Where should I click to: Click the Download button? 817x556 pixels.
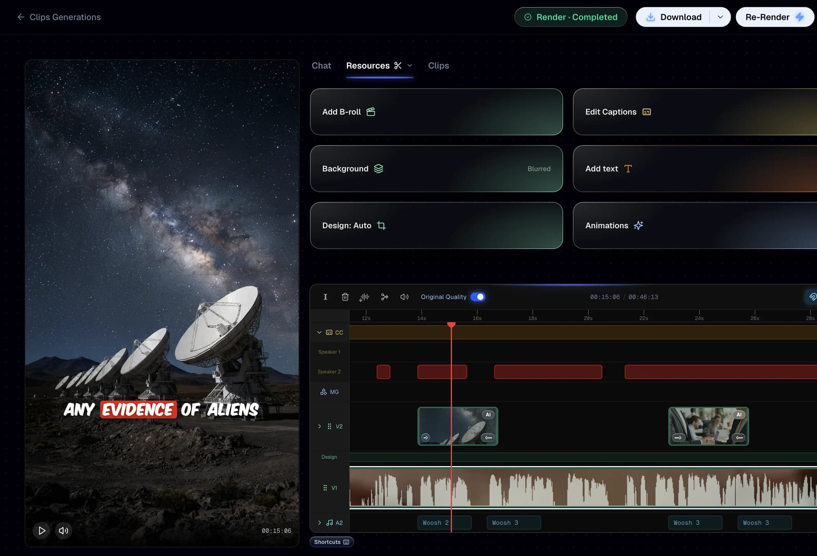[x=673, y=17]
